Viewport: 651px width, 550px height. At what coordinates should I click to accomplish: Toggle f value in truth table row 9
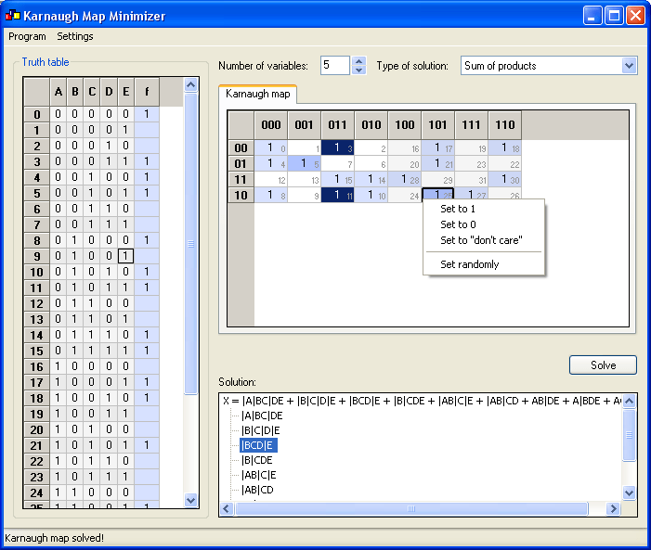click(147, 256)
